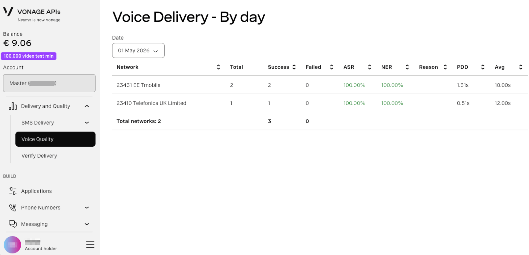Image resolution: width=529 pixels, height=255 pixels.
Task: Click the 100,000 video test min badge
Action: click(x=29, y=56)
